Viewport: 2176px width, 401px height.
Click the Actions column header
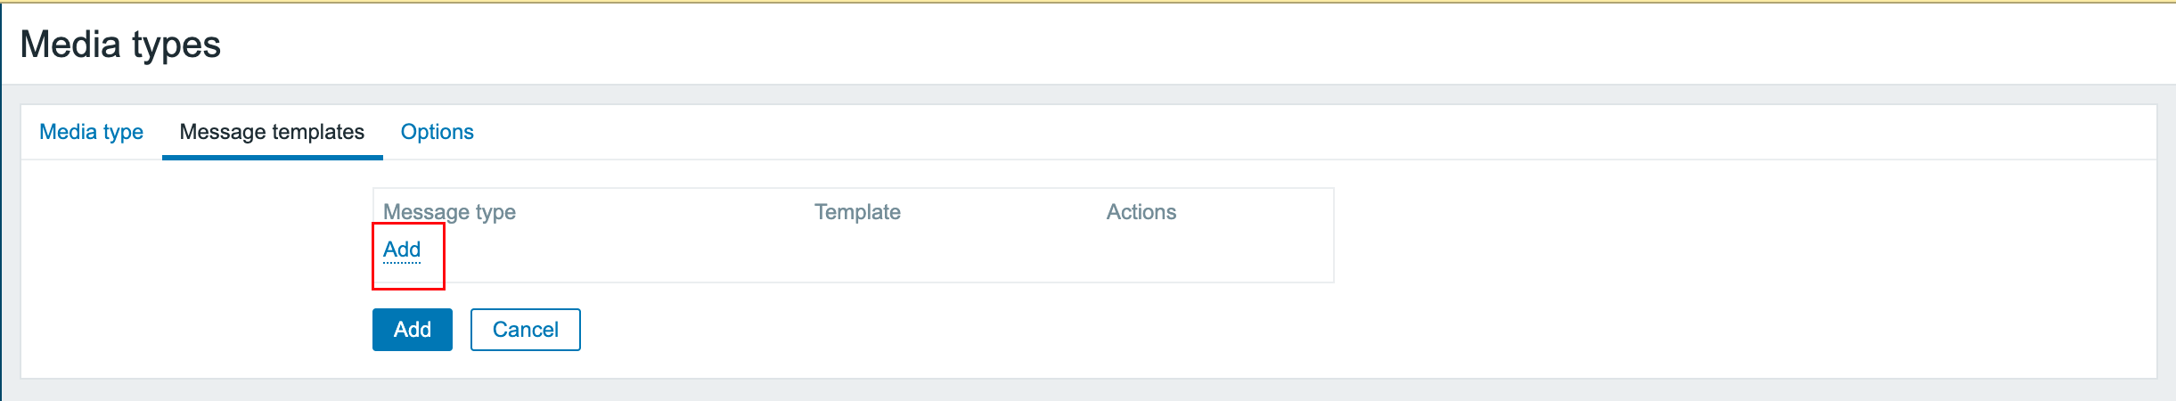pos(1141,212)
